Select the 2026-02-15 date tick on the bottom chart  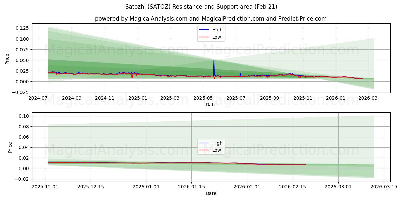(x=292, y=187)
